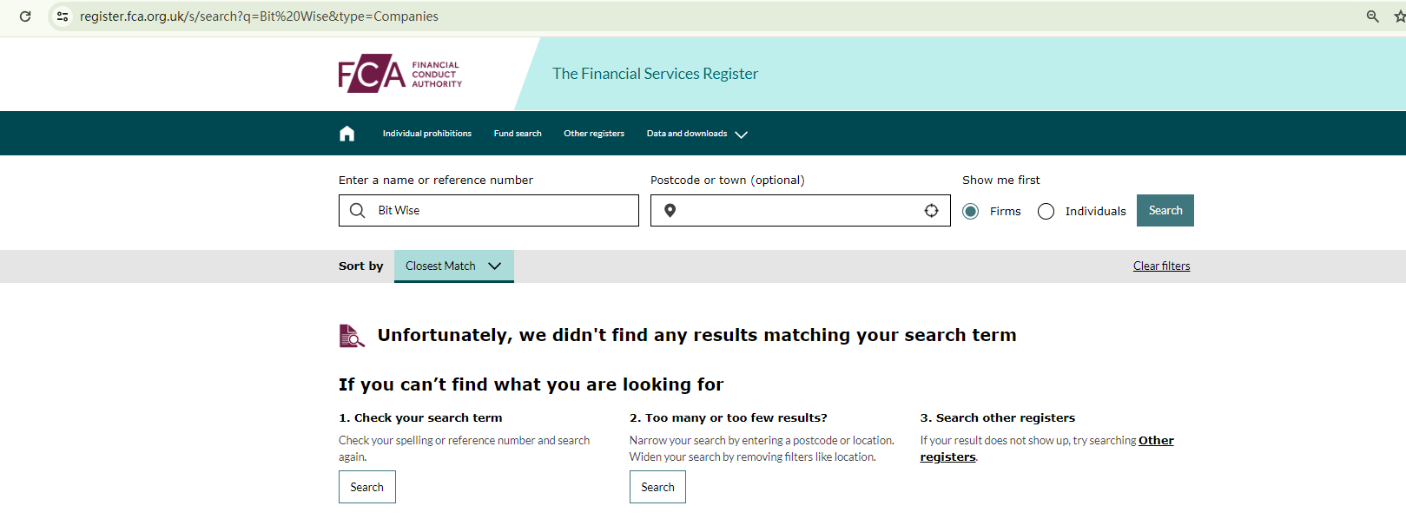Image resolution: width=1406 pixels, height=532 pixels.
Task: Click the FCA logo
Action: (399, 74)
